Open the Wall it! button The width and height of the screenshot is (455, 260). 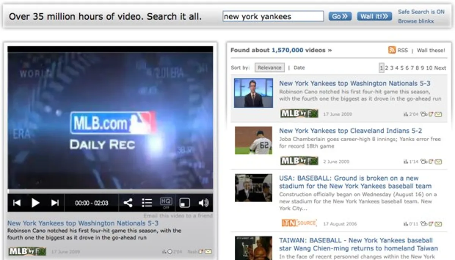tap(374, 16)
